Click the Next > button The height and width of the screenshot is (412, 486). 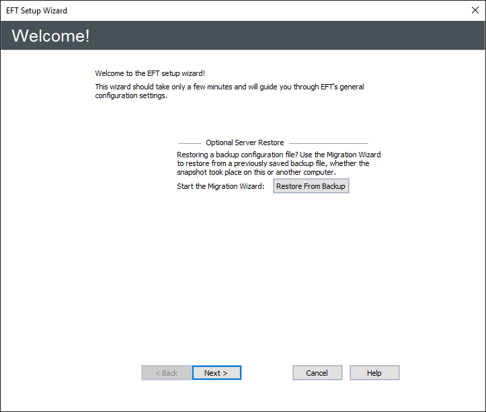tap(216, 373)
